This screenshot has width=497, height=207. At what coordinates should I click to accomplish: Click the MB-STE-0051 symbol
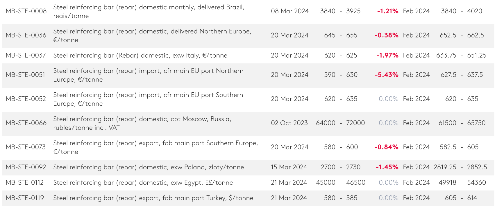click(26, 75)
